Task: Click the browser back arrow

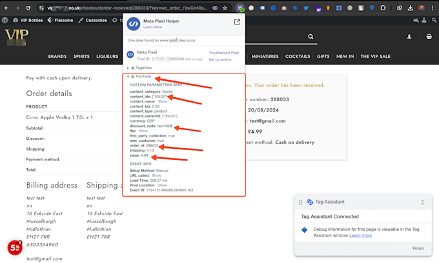Action: pyautogui.click(x=6, y=8)
